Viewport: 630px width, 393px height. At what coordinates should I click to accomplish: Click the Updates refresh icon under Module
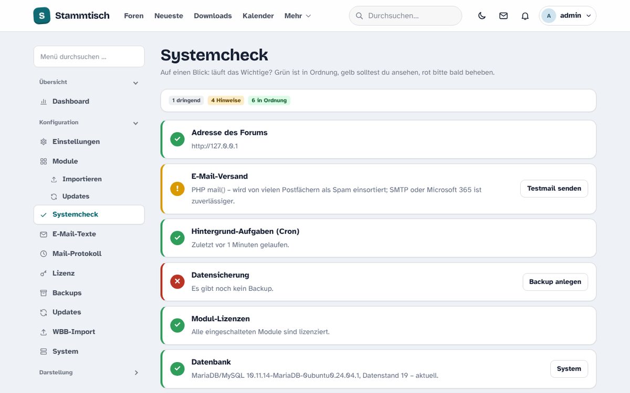[x=54, y=196]
